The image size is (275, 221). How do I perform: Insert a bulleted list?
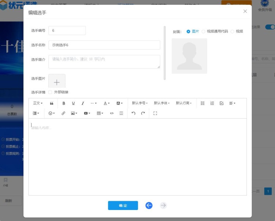203,104
